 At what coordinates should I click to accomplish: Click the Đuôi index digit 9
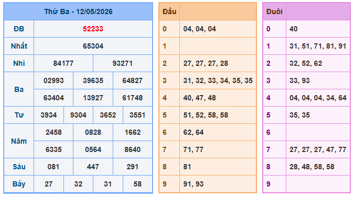[268, 184]
